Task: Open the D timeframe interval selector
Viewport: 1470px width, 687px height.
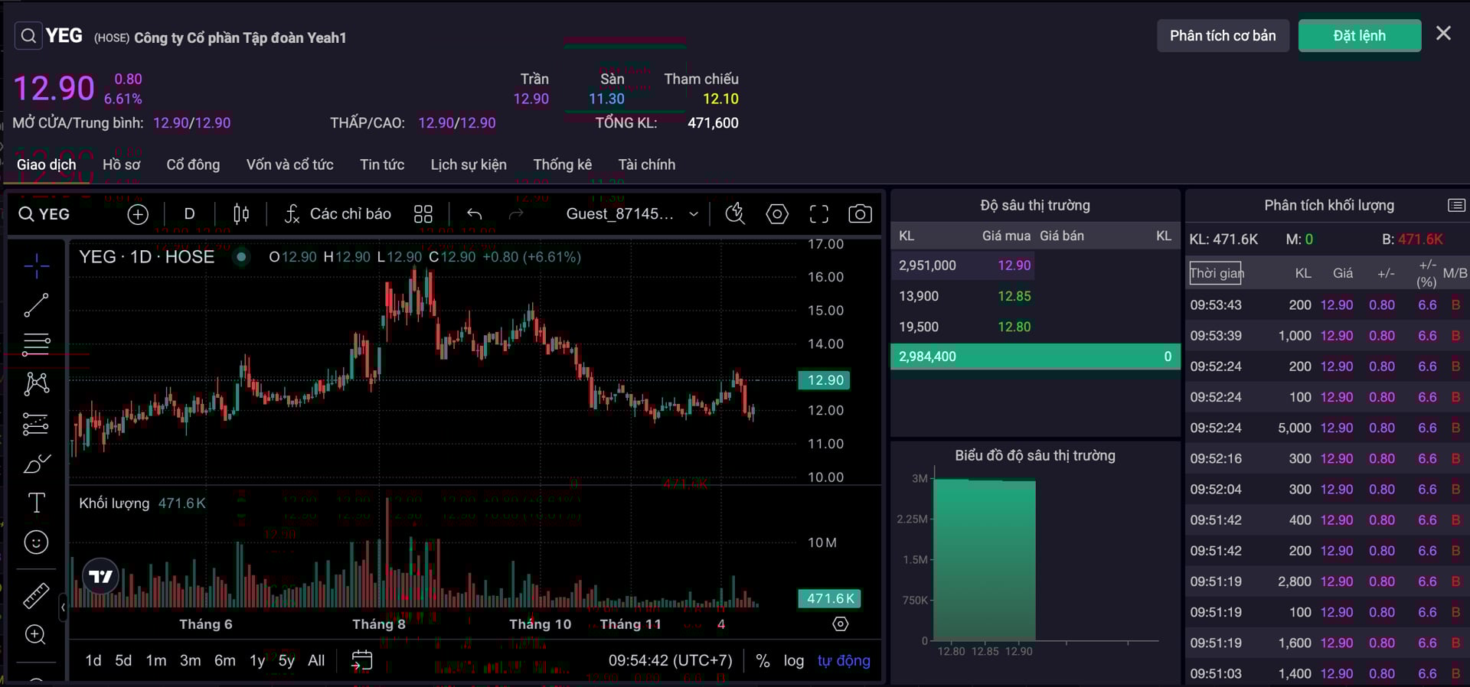Action: click(189, 214)
